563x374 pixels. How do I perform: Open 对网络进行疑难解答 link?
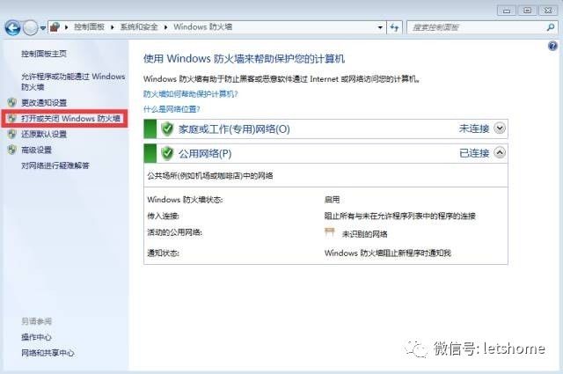point(55,165)
